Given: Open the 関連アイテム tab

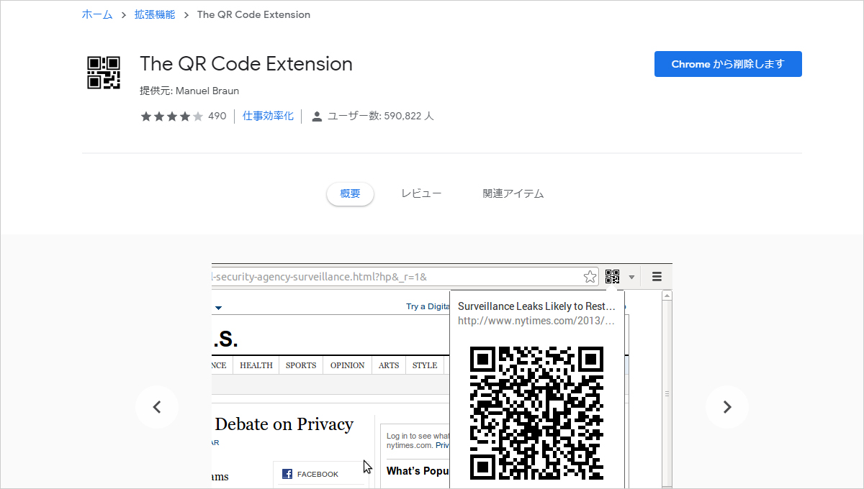Looking at the screenshot, I should [513, 193].
